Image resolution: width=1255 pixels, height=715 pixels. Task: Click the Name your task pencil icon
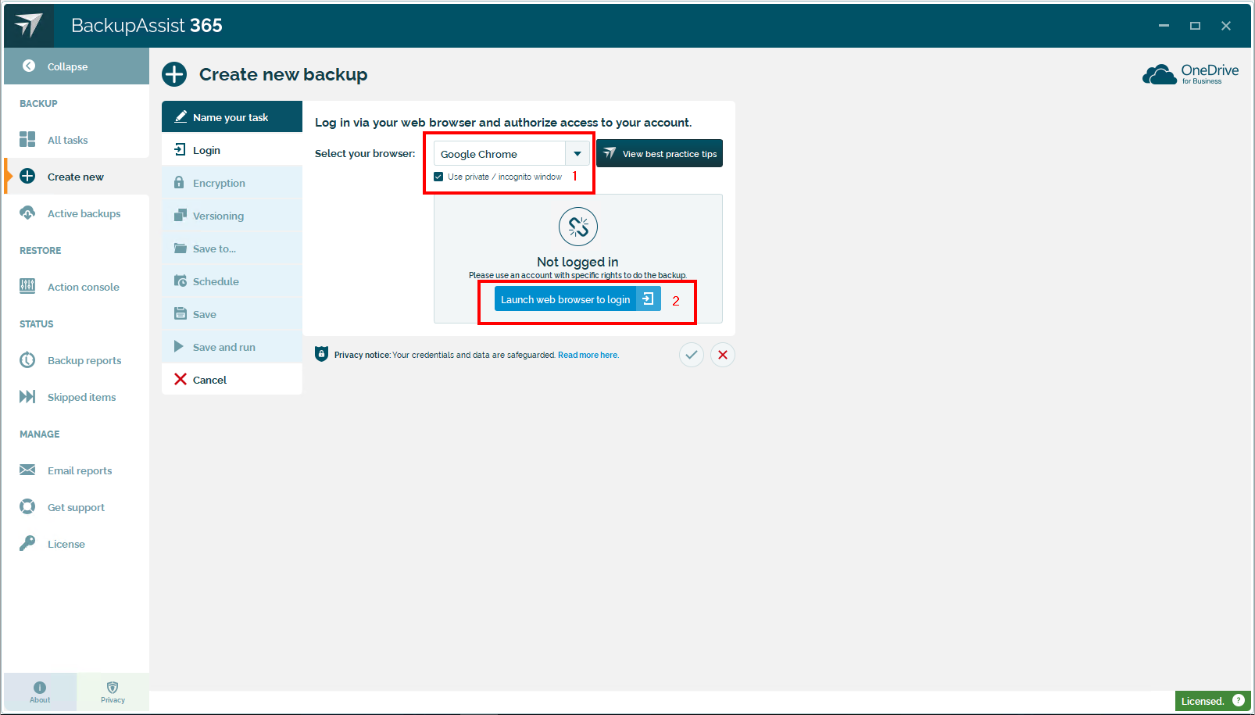[x=180, y=116]
